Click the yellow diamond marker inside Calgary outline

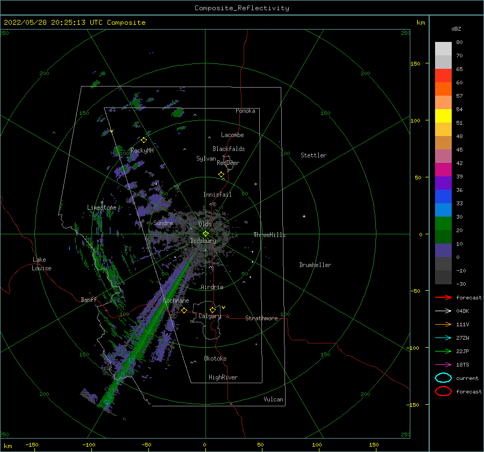pyautogui.click(x=212, y=310)
